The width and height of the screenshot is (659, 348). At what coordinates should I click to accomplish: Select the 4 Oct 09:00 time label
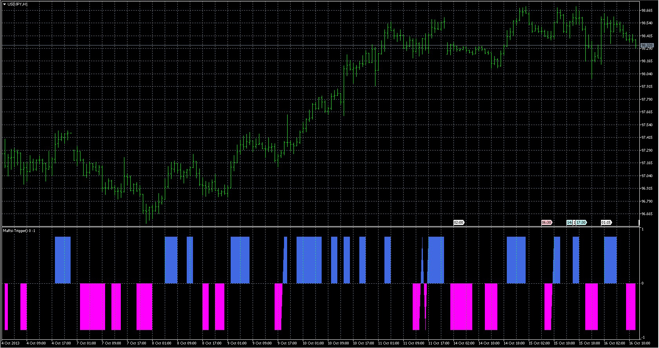[x=36, y=343]
